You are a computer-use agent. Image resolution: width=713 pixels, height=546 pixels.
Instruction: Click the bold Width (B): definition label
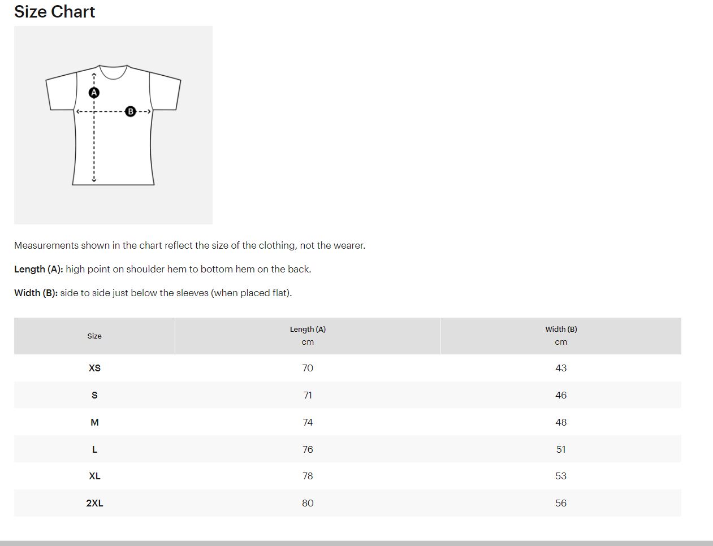tap(36, 293)
